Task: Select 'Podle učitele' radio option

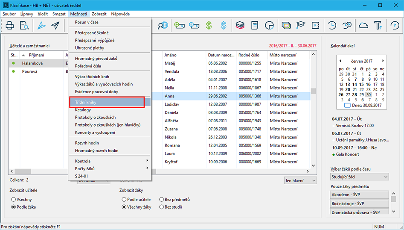Action: (124, 199)
